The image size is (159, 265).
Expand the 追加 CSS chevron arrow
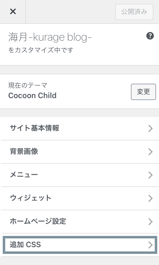click(x=150, y=245)
